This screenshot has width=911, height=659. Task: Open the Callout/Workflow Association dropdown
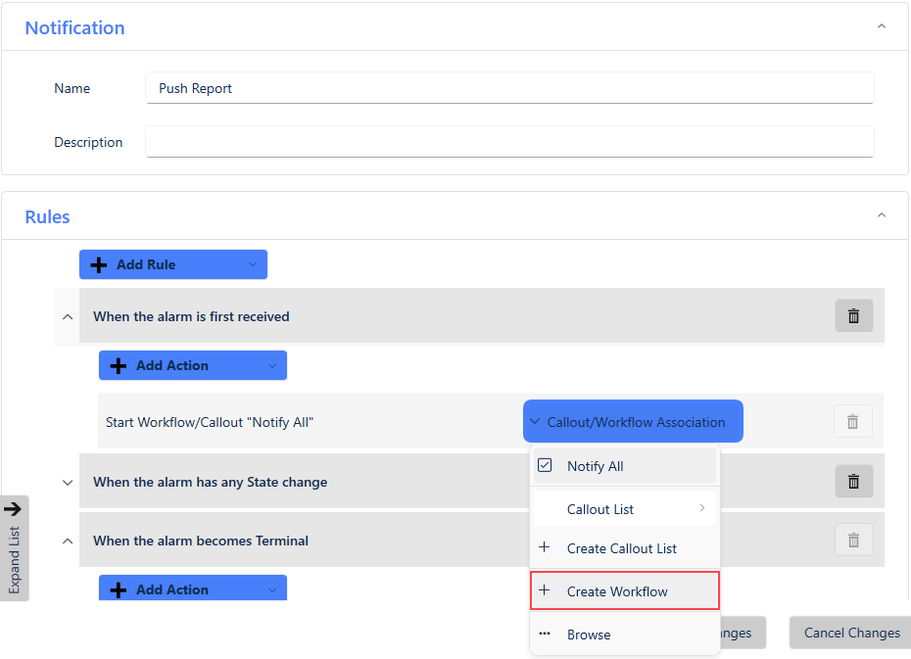tap(632, 421)
